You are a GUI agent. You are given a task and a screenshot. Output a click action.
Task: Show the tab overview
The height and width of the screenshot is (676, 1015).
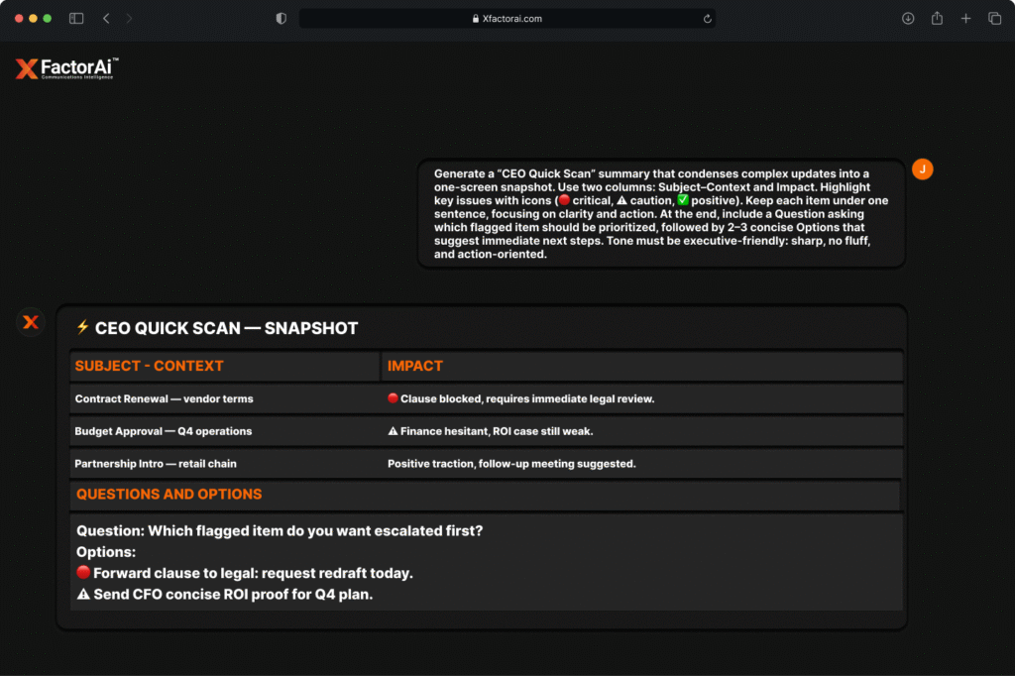point(994,19)
